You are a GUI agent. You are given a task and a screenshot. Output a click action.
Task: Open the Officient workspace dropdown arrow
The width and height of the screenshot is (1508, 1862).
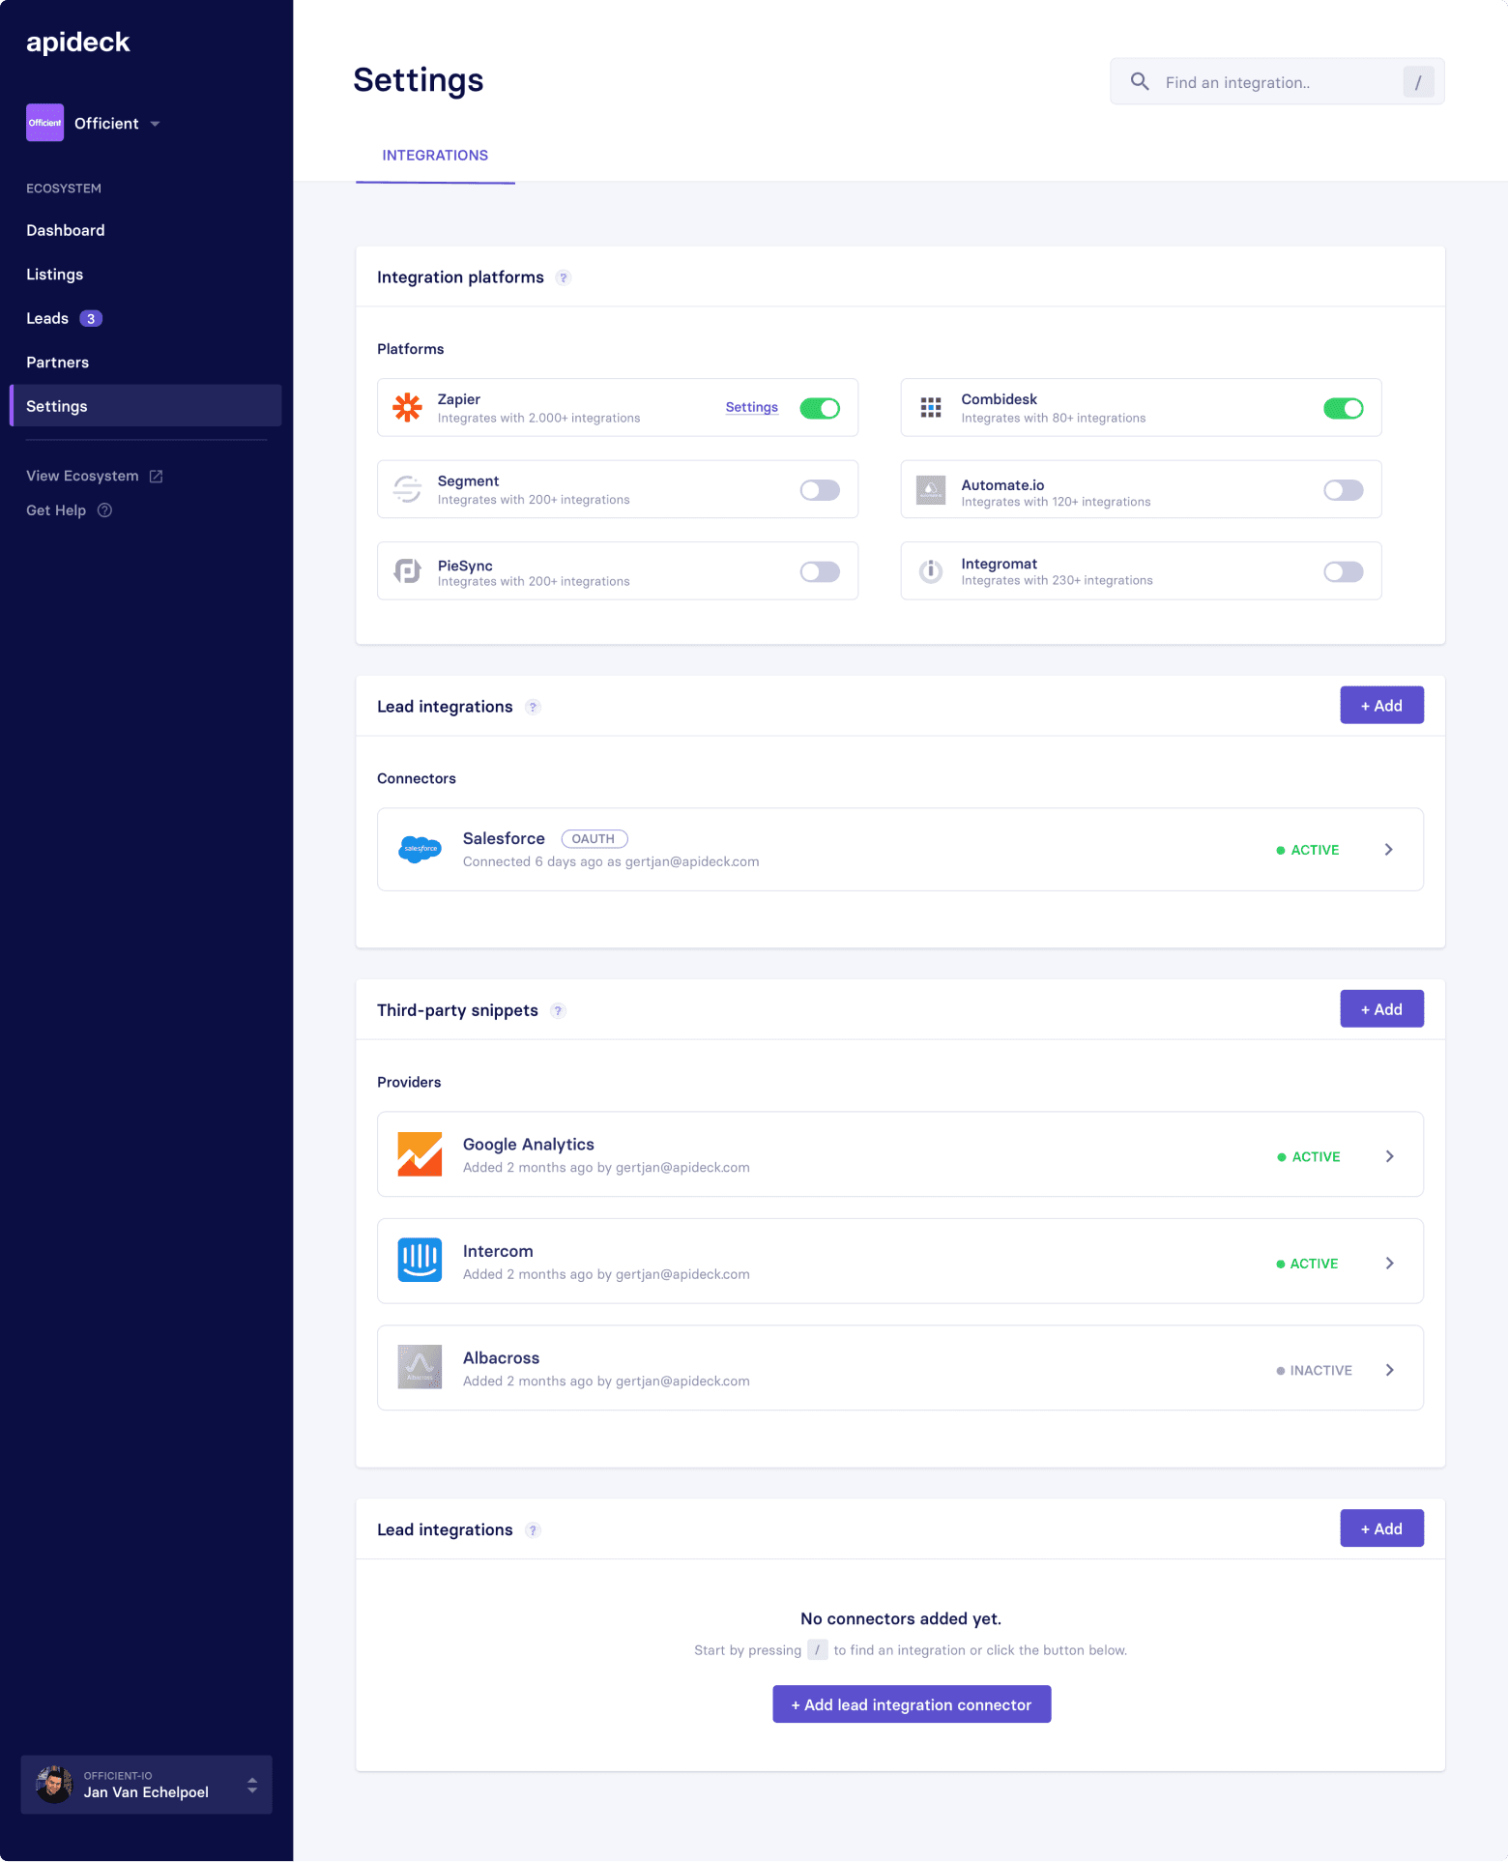[x=156, y=124]
